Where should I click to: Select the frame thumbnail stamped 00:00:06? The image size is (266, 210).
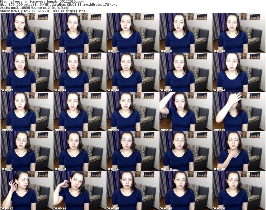pyautogui.click(x=133, y=33)
